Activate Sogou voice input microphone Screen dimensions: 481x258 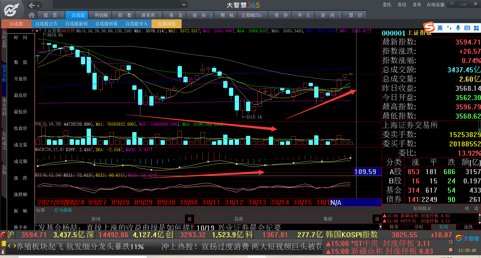(x=458, y=28)
